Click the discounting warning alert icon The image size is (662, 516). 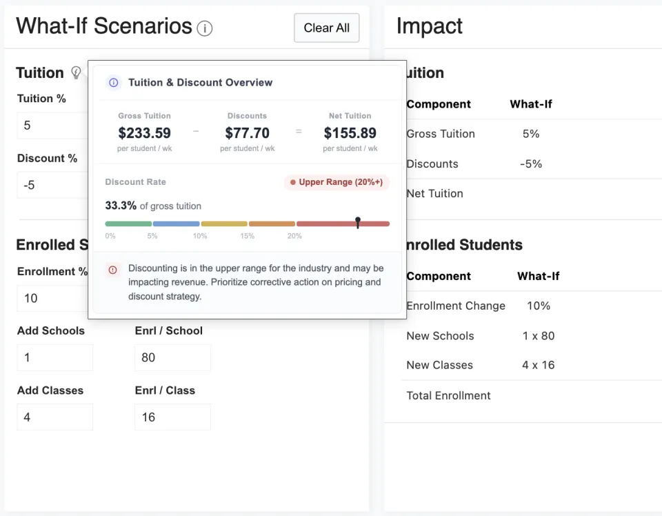[113, 270]
